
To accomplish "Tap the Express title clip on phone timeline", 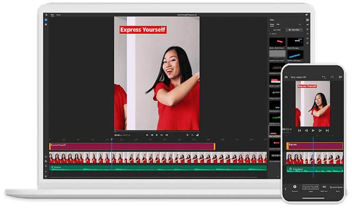I will [x=315, y=146].
